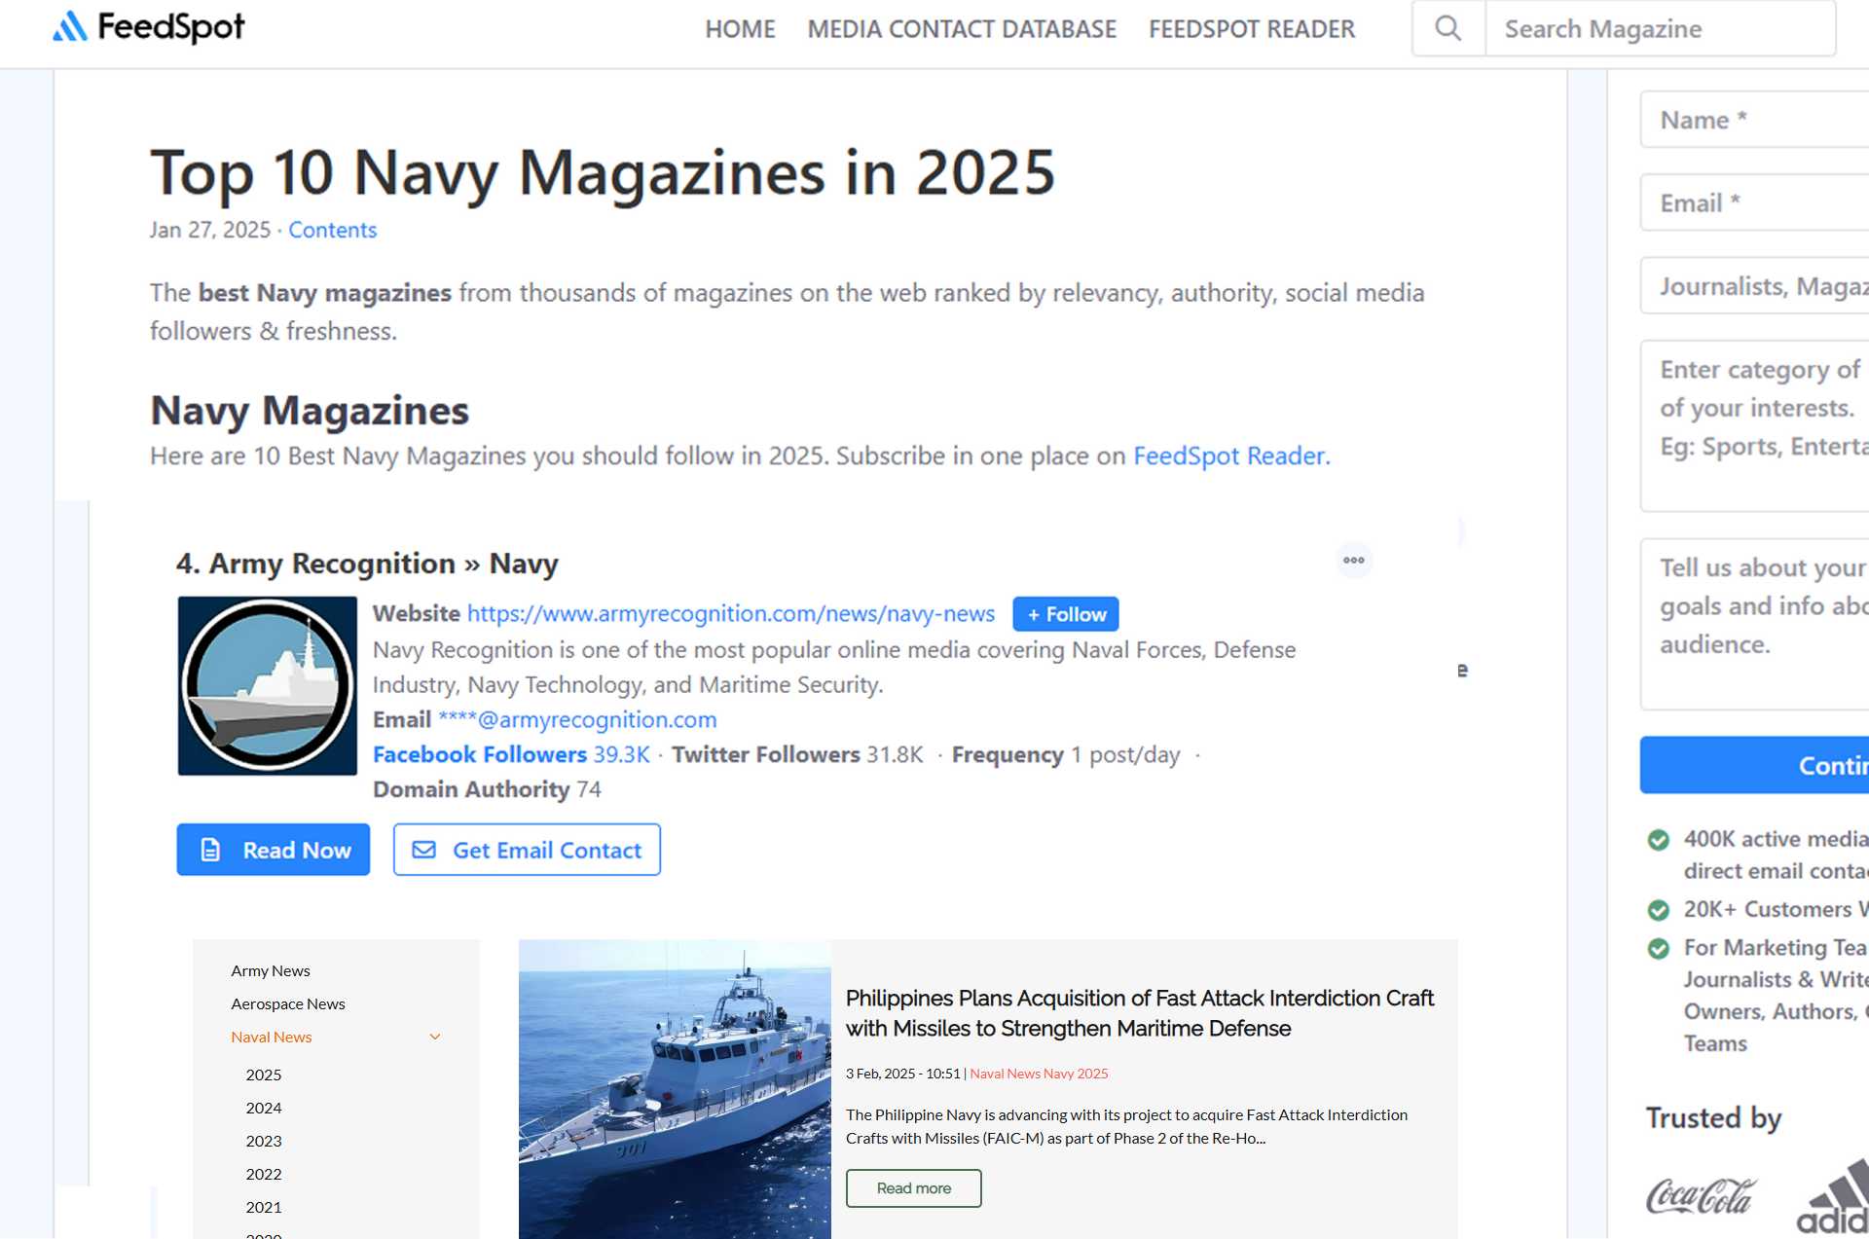Click the Search Magazine input field
Image resolution: width=1869 pixels, height=1239 pixels.
[x=1660, y=29]
